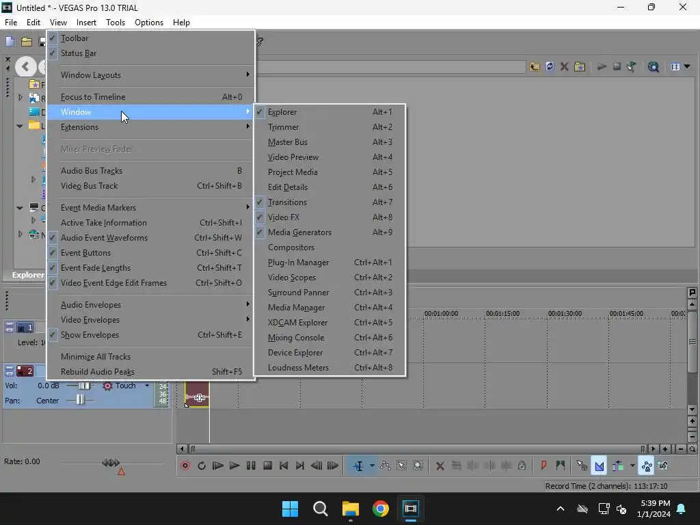Viewport: 700px width, 525px height.
Task: Open the Trimmer window
Action: click(x=330, y=127)
